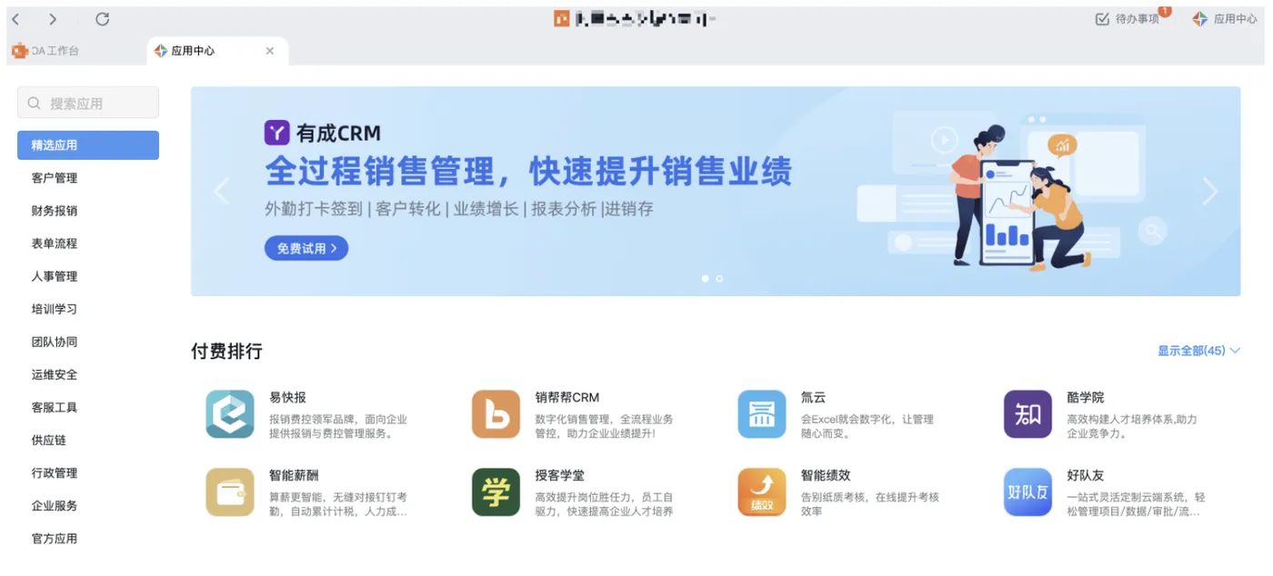Go to 企业服务 category
The width and height of the screenshot is (1273, 576).
(x=55, y=505)
